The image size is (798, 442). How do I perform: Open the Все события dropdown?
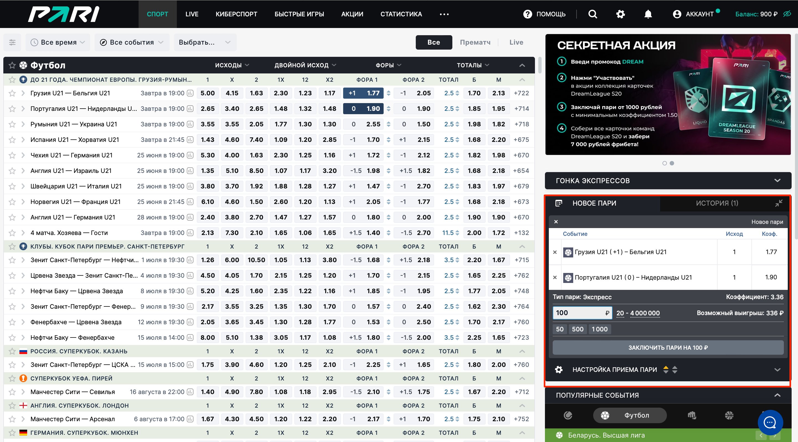132,42
